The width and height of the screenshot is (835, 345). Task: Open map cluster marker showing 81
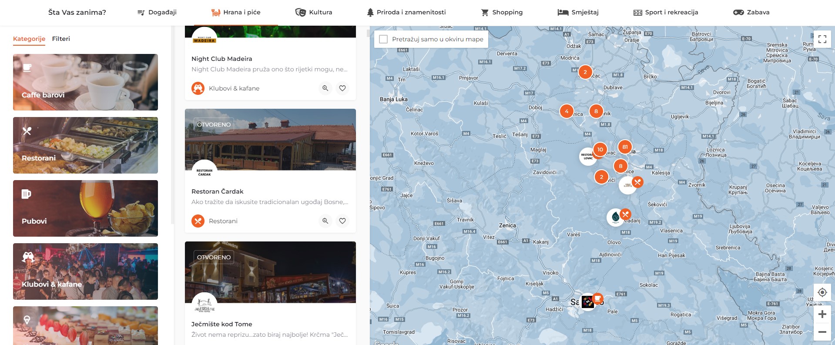point(625,147)
